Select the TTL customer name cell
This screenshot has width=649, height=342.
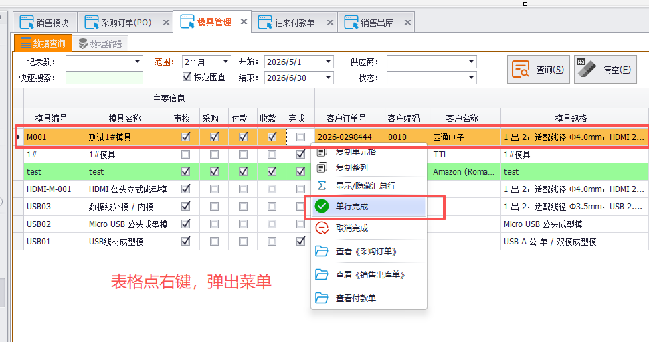pyautogui.click(x=465, y=155)
